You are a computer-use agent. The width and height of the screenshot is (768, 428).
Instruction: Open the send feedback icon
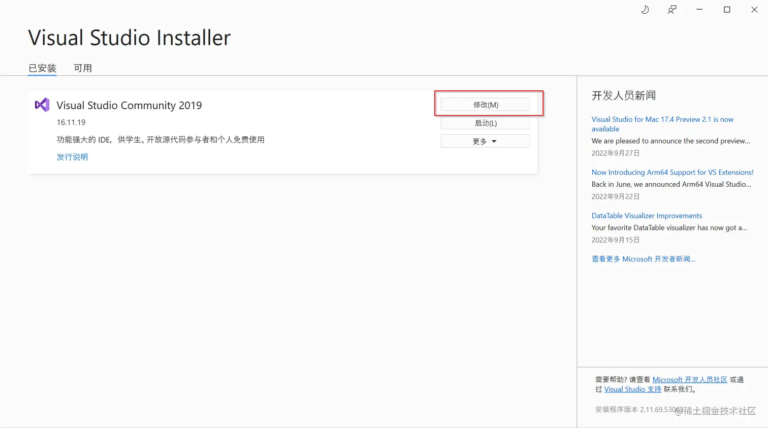[x=671, y=10]
